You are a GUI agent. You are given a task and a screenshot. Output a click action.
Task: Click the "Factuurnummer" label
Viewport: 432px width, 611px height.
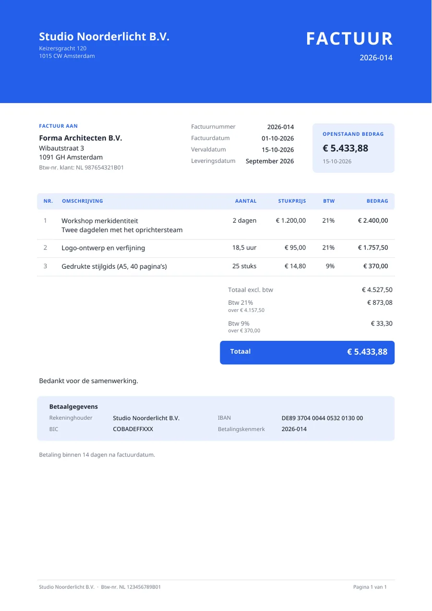click(x=213, y=127)
